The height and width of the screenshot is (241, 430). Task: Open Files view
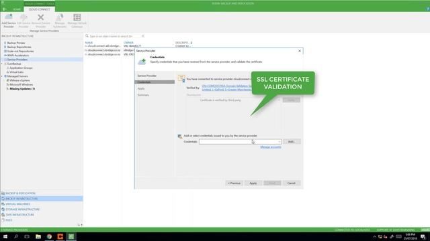click(9, 220)
